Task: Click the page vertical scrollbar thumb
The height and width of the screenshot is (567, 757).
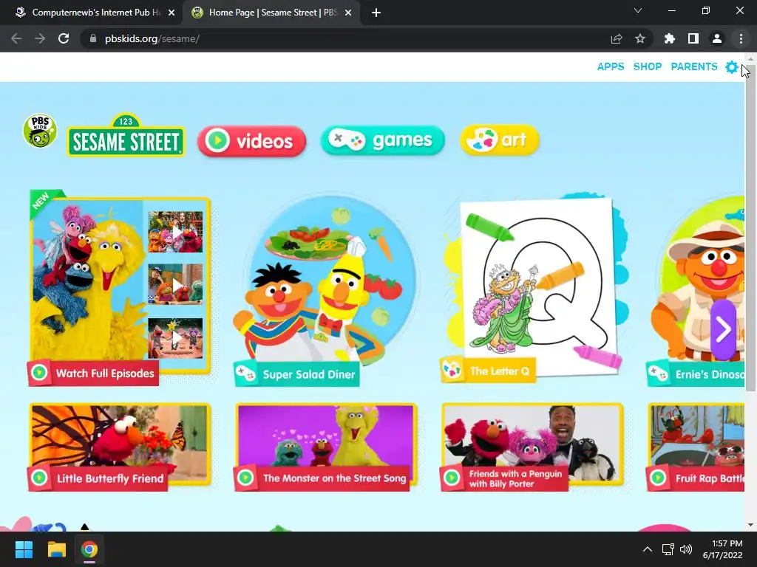Action: pyautogui.click(x=750, y=227)
